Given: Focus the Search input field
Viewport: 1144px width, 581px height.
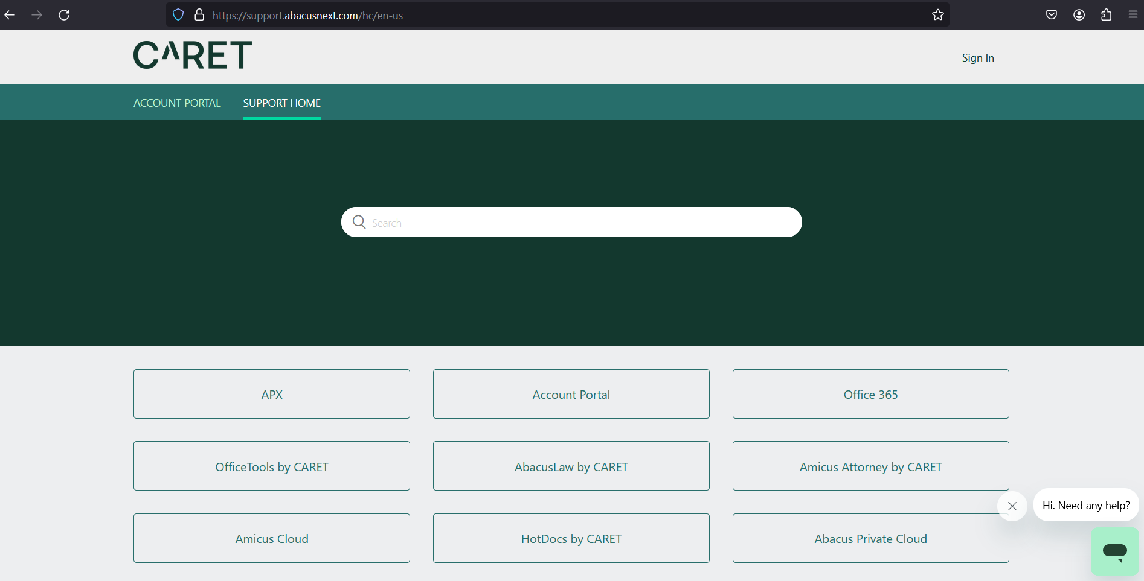Looking at the screenshot, I should pyautogui.click(x=571, y=222).
